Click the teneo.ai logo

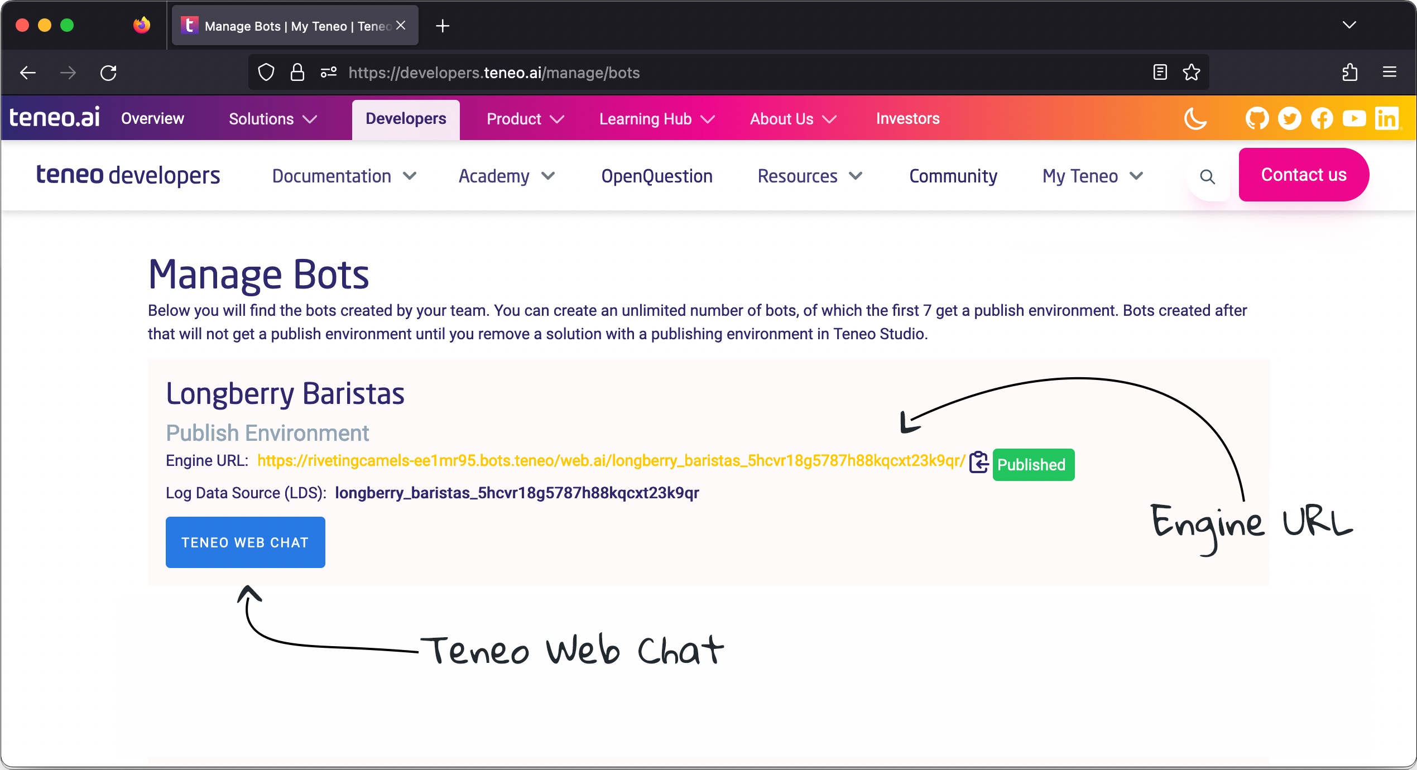[x=54, y=118]
